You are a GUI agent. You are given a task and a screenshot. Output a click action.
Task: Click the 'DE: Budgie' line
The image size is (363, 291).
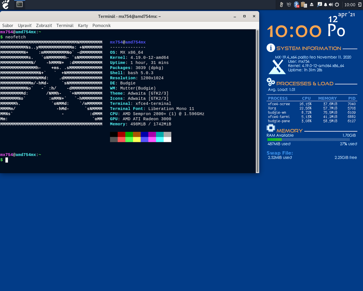pos(123,83)
